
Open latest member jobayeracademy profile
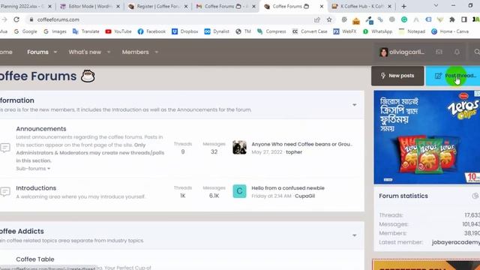(456, 242)
